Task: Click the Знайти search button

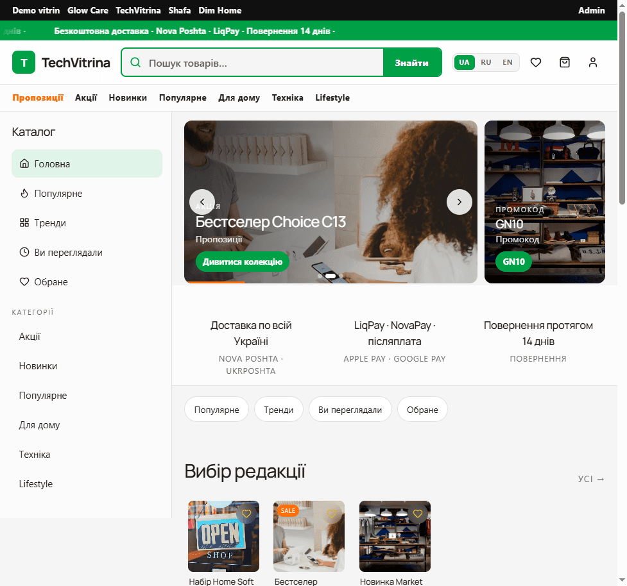Action: pos(412,62)
